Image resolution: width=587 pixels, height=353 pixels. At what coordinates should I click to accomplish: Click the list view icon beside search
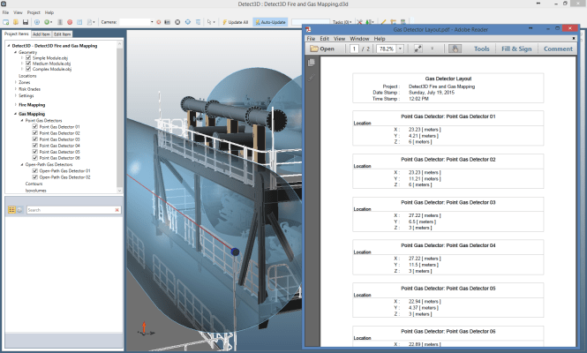[12, 210]
